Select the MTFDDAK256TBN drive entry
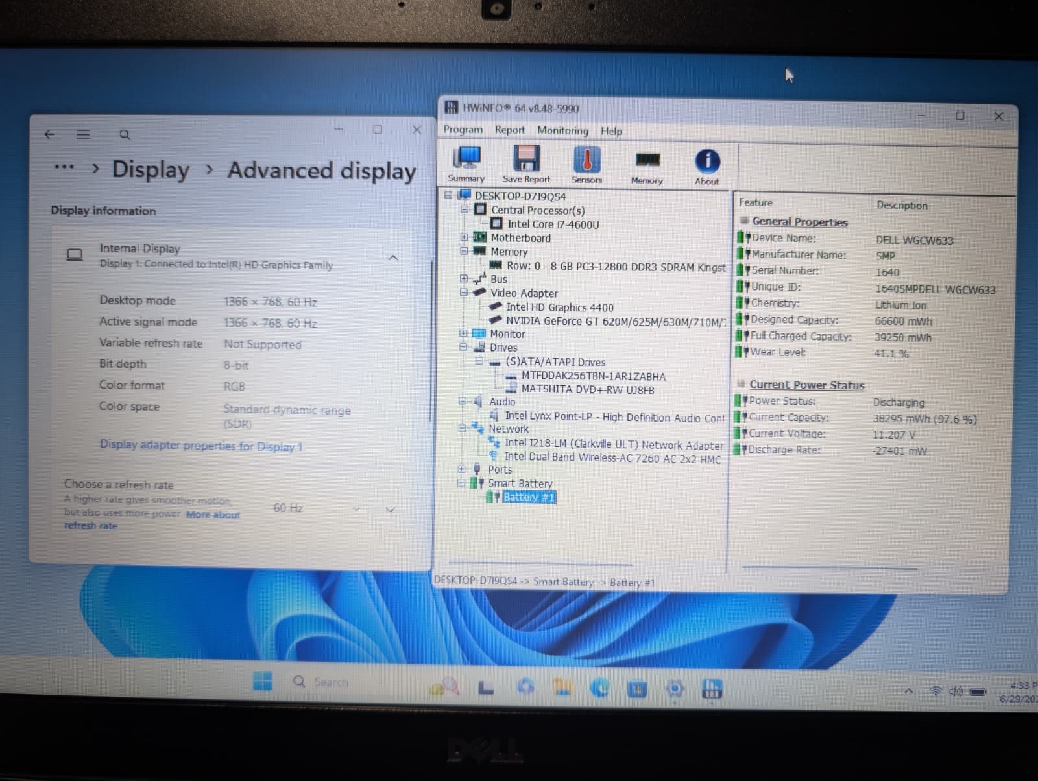This screenshot has height=781, width=1038. [594, 376]
